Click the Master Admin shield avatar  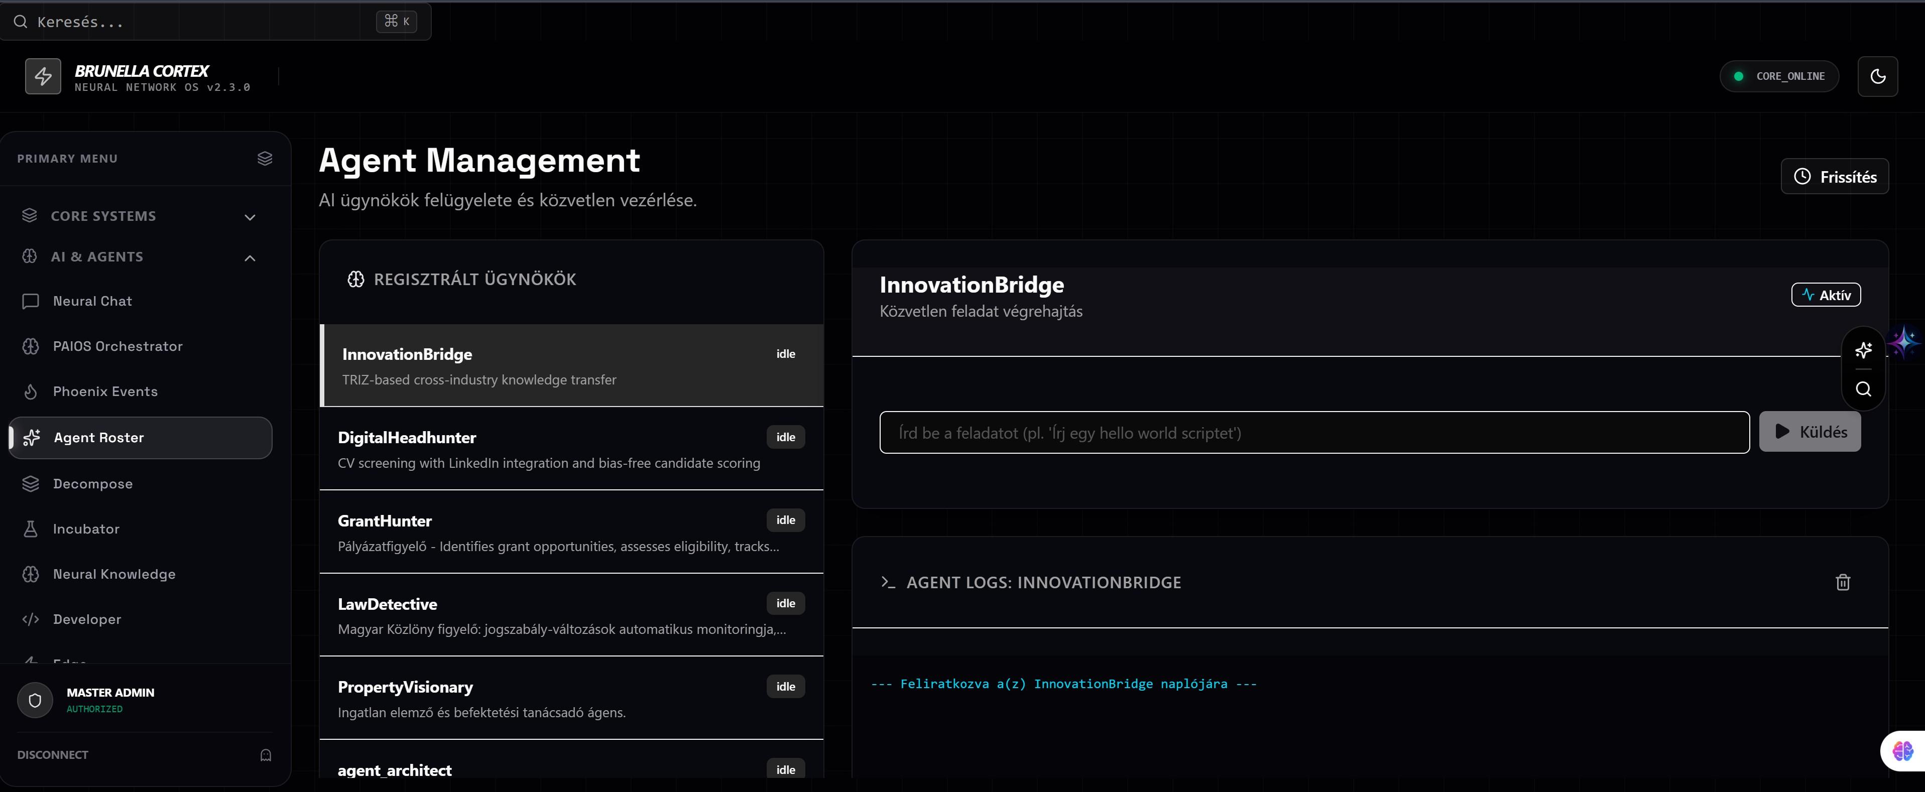[x=35, y=700]
